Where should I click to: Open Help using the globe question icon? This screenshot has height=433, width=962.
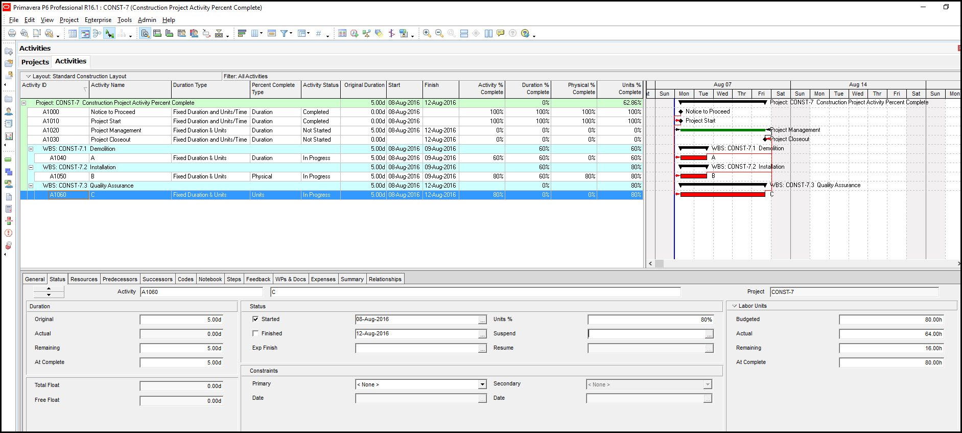click(x=525, y=33)
